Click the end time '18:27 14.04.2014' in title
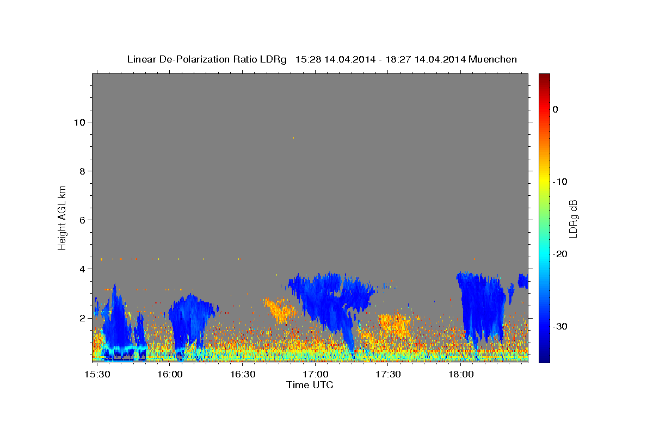 [x=426, y=59]
